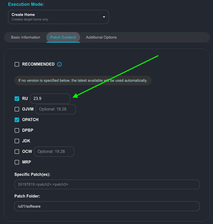Open the Execution Mode dropdown arrow
This screenshot has height=224, width=213.
(104, 17)
